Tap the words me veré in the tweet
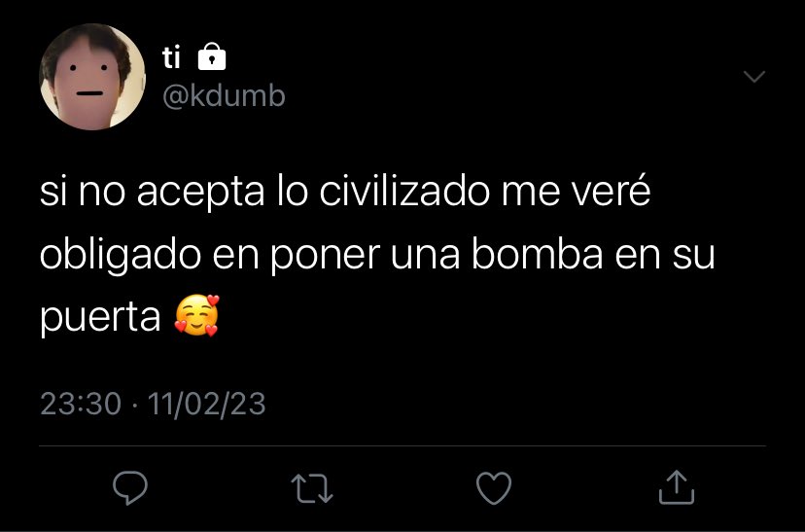Image resolution: width=805 pixels, height=532 pixels. tap(576, 190)
